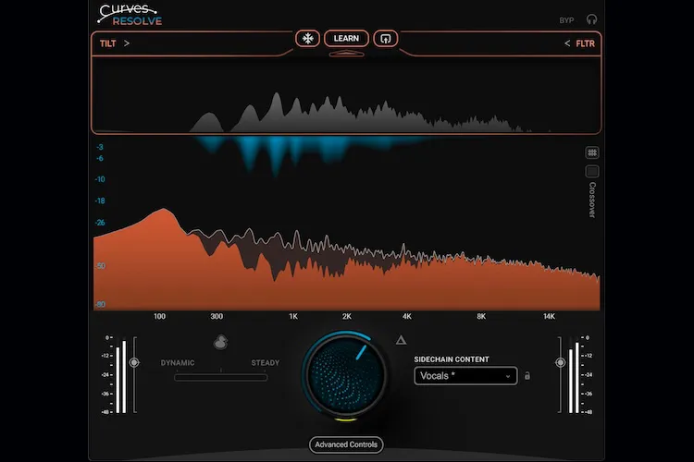Click the SIDECHAIN CONTENT label
The image size is (694, 462).
[x=452, y=359]
